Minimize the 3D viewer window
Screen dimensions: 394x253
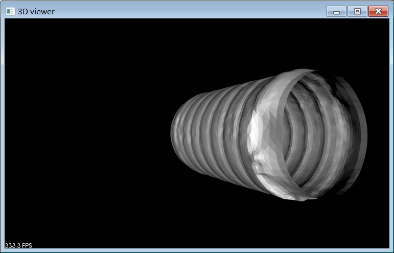point(336,11)
